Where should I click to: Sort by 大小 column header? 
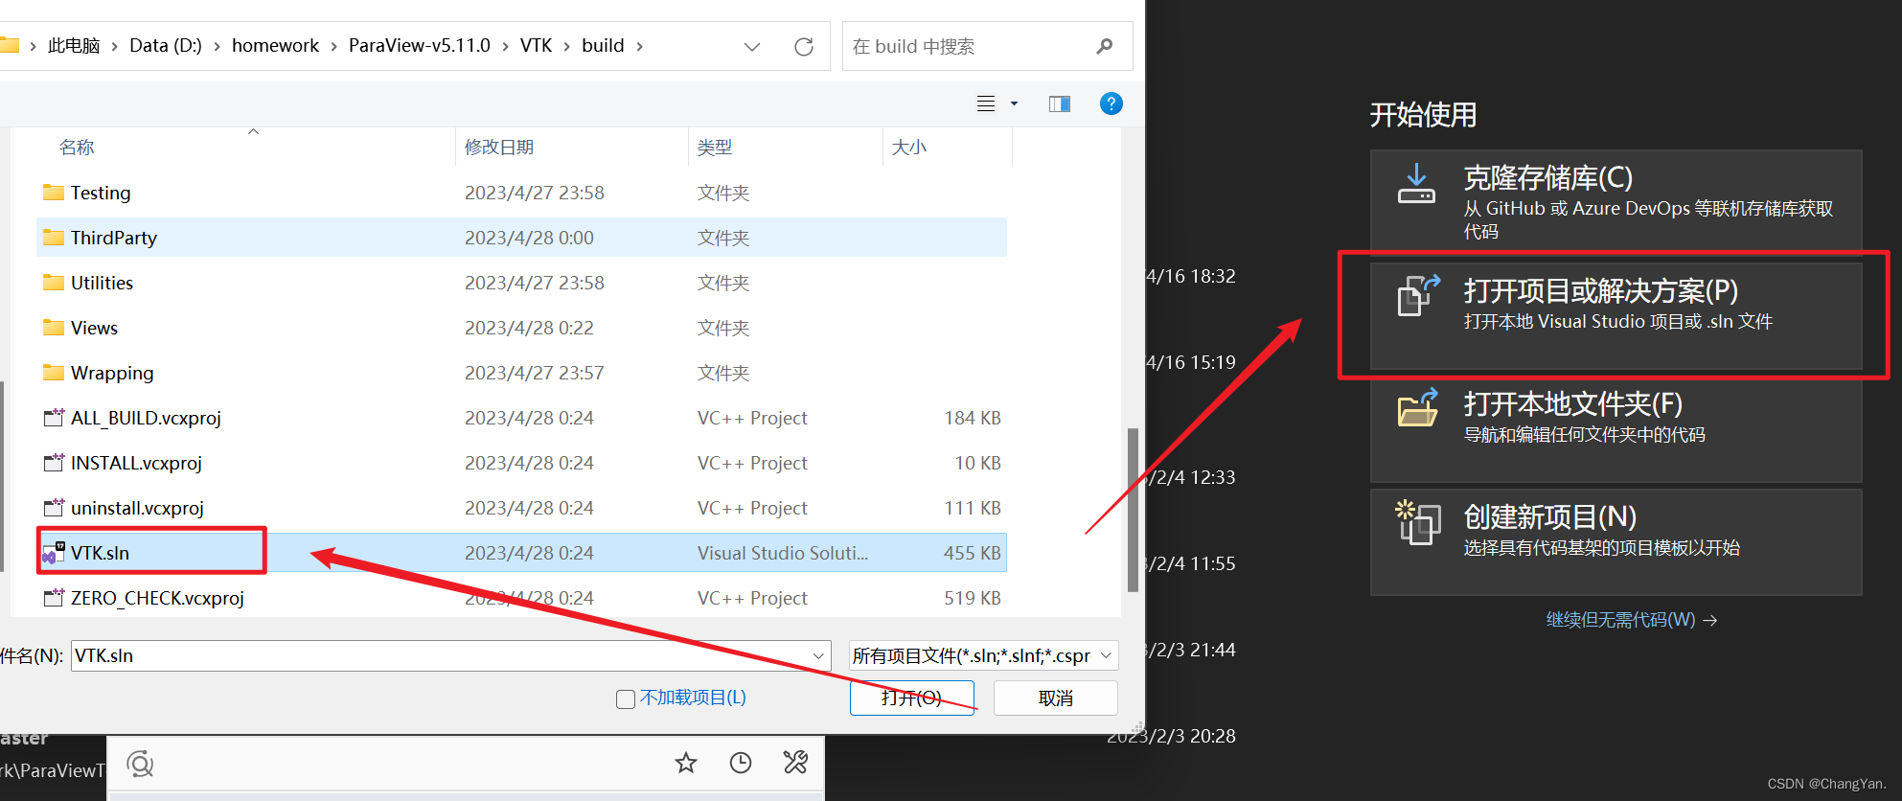(x=909, y=148)
